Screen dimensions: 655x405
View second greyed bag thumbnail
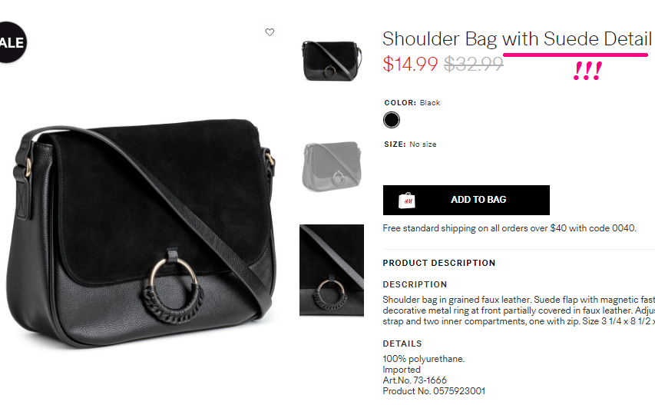[x=332, y=166]
